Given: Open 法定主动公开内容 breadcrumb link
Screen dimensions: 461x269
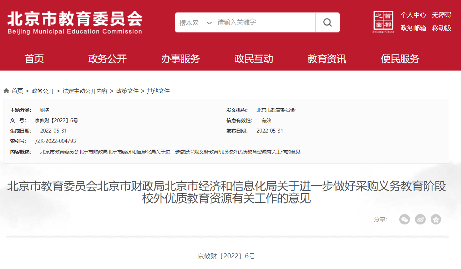Looking at the screenshot, I should click(x=85, y=91).
